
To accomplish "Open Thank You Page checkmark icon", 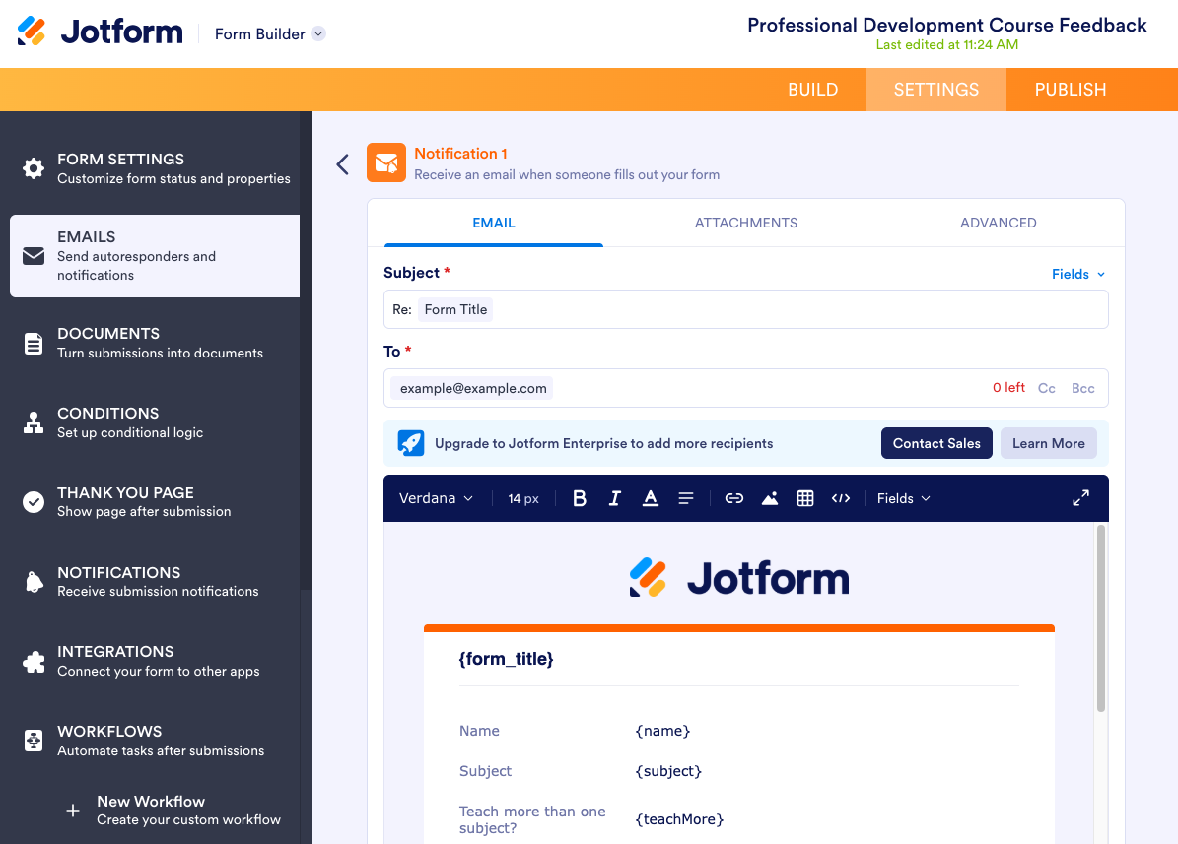I will [x=34, y=501].
